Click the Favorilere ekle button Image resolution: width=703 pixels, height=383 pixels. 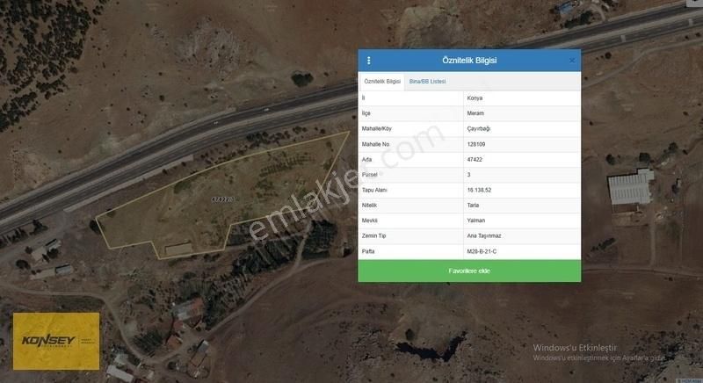(x=469, y=271)
